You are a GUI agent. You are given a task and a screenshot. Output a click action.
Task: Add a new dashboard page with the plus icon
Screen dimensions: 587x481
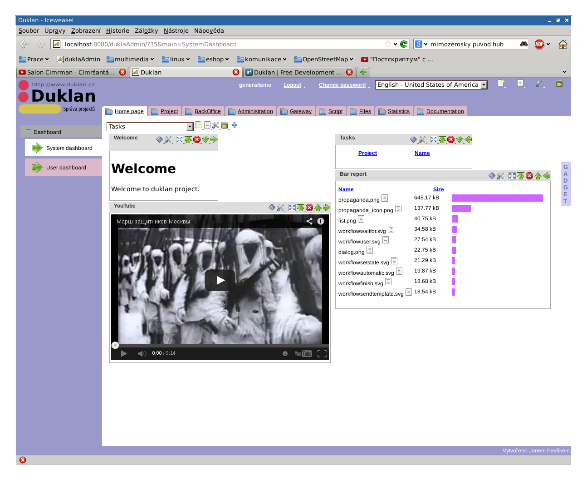point(235,125)
